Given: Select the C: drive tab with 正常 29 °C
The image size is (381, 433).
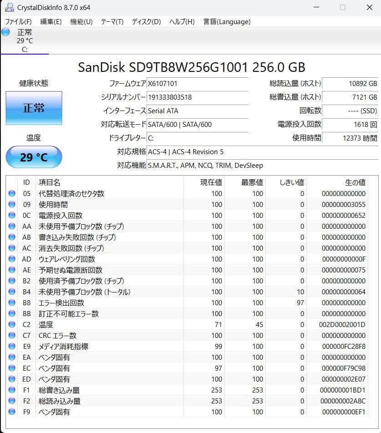Looking at the screenshot, I should point(25,40).
